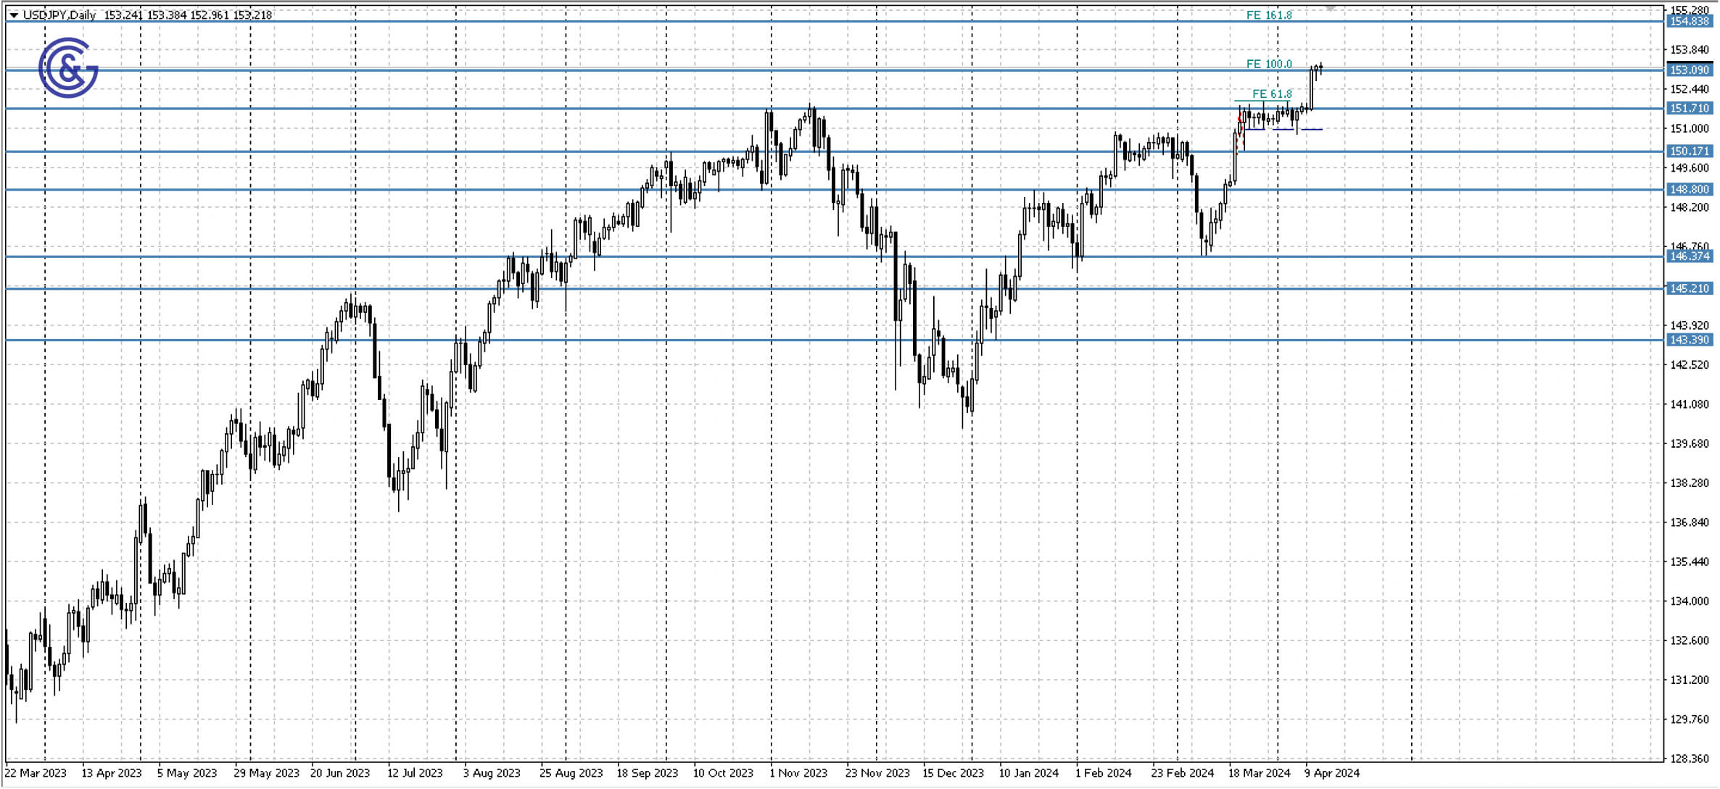Select the FE 100.0 Fibonacci expansion label
Viewport: 1720px width, 789px height.
point(1269,64)
